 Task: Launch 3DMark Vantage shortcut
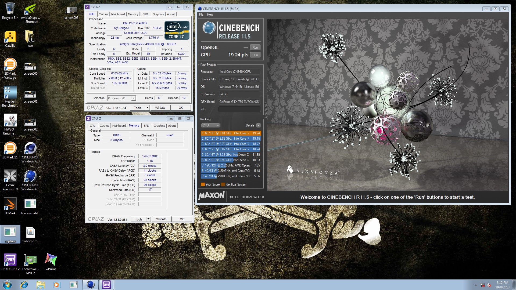pyautogui.click(x=10, y=68)
